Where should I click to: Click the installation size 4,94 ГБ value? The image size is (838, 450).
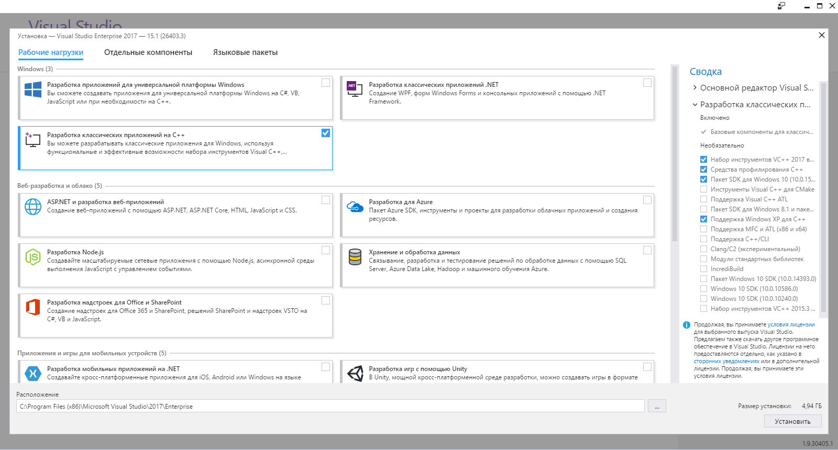pyautogui.click(x=811, y=406)
